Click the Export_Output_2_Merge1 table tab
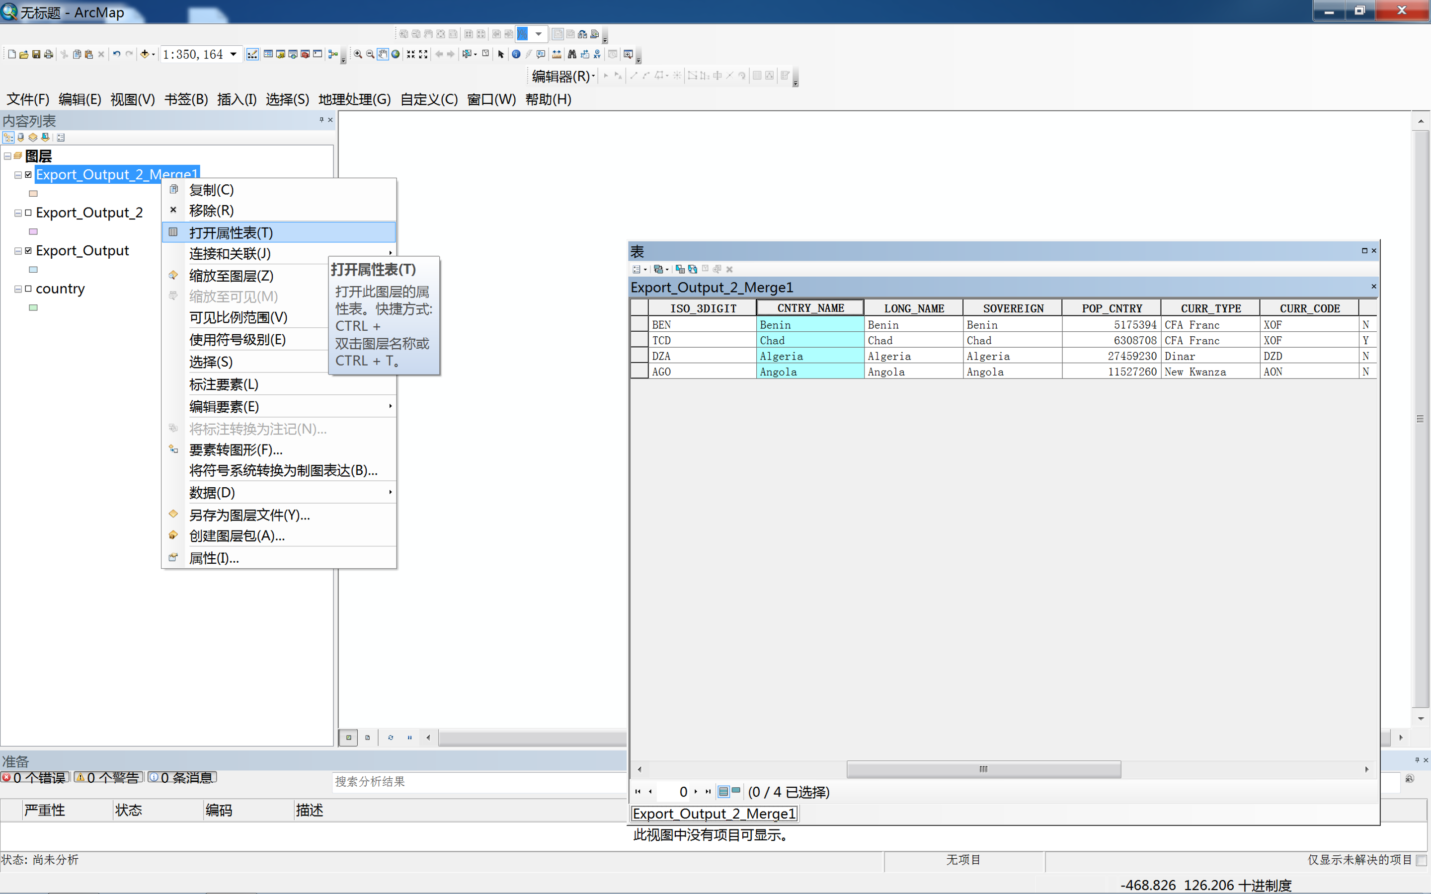The image size is (1431, 894). (x=714, y=814)
